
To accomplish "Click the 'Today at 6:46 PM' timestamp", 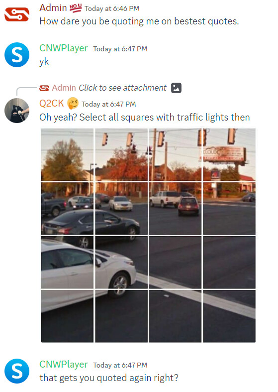I will (x=112, y=8).
